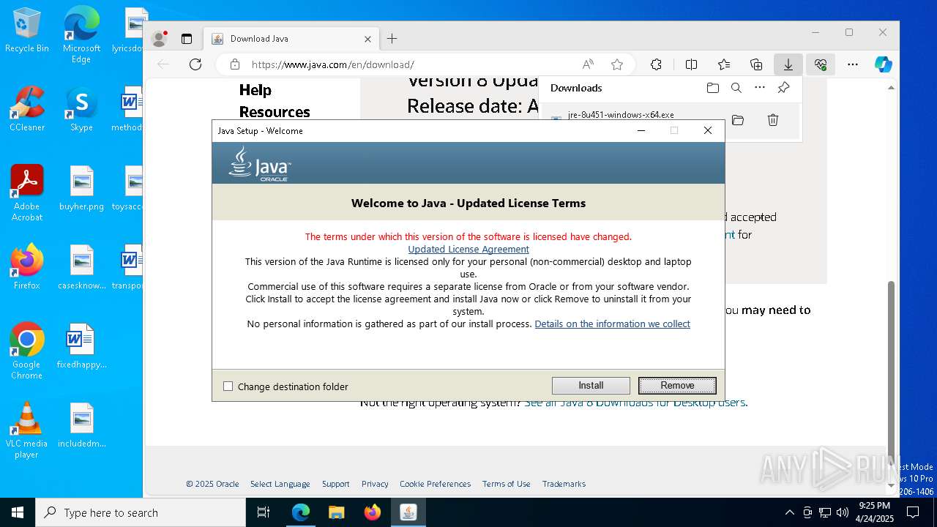Open Task View on taskbar
This screenshot has width=937, height=527.
coord(264,512)
